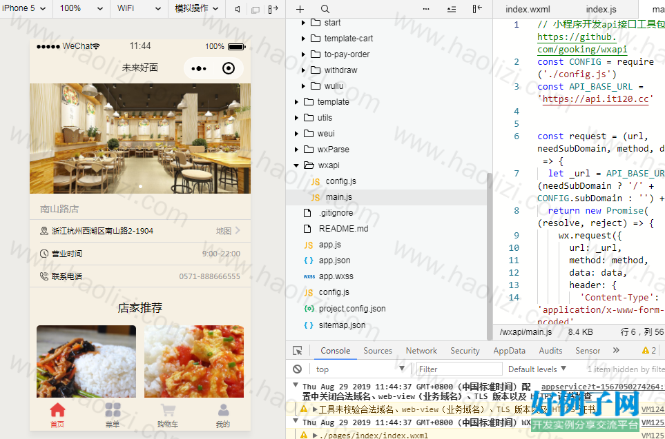Open app.json file
Image resolution: width=665 pixels, height=439 pixels.
click(x=334, y=261)
